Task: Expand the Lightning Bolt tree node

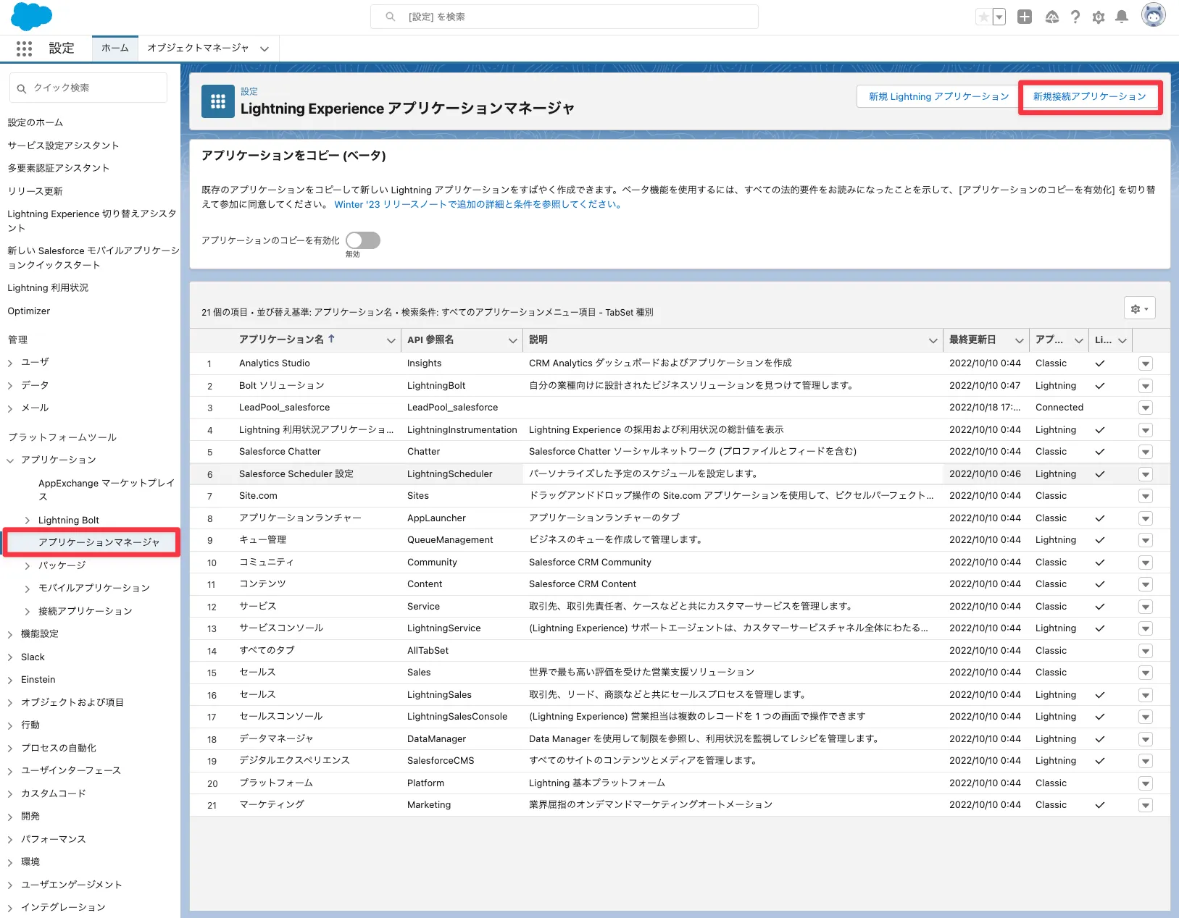Action: (28, 521)
